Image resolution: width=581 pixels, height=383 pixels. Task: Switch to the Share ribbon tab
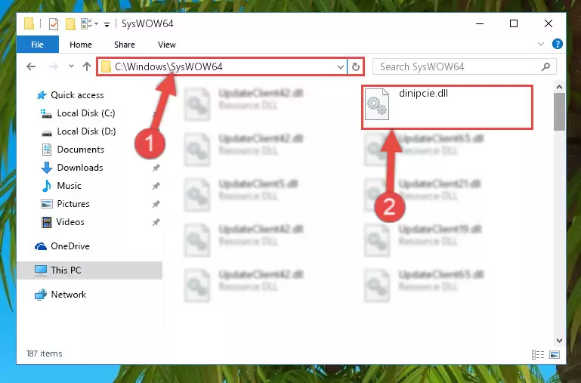(x=125, y=45)
